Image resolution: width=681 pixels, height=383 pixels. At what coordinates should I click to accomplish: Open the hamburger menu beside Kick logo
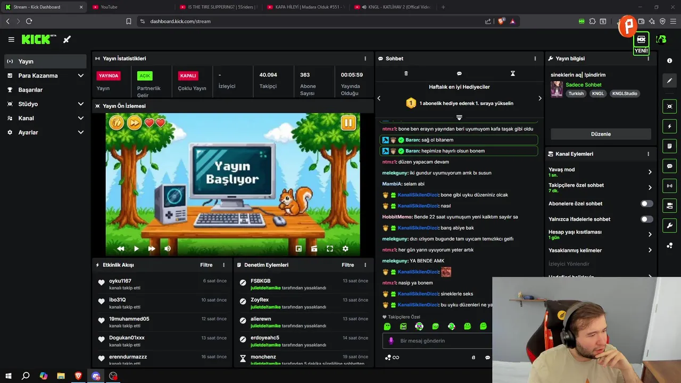11,39
